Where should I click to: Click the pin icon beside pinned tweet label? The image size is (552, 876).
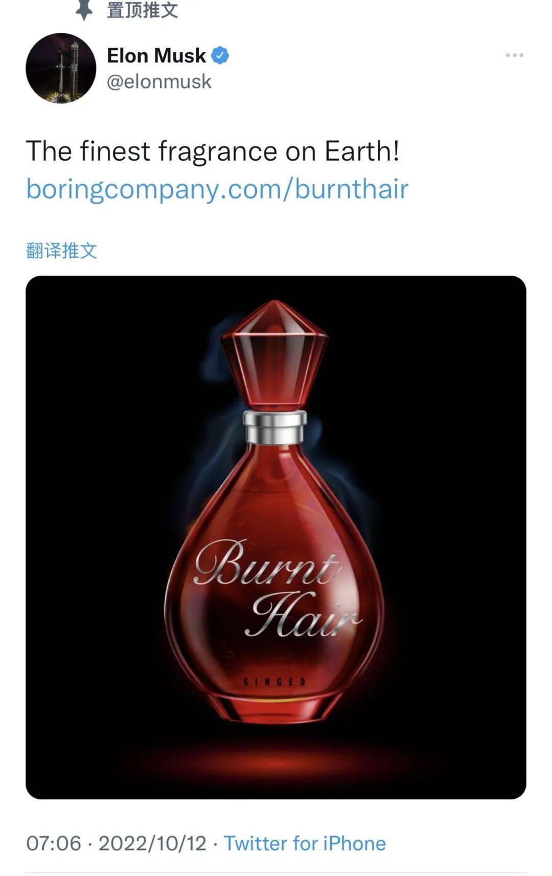click(84, 10)
